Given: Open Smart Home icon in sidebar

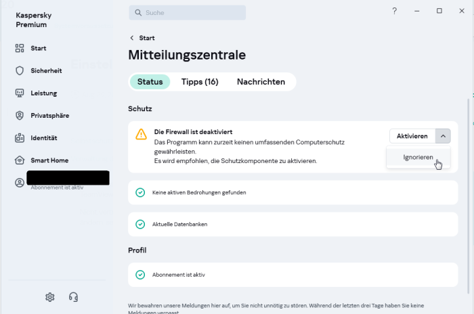Looking at the screenshot, I should tap(20, 160).
